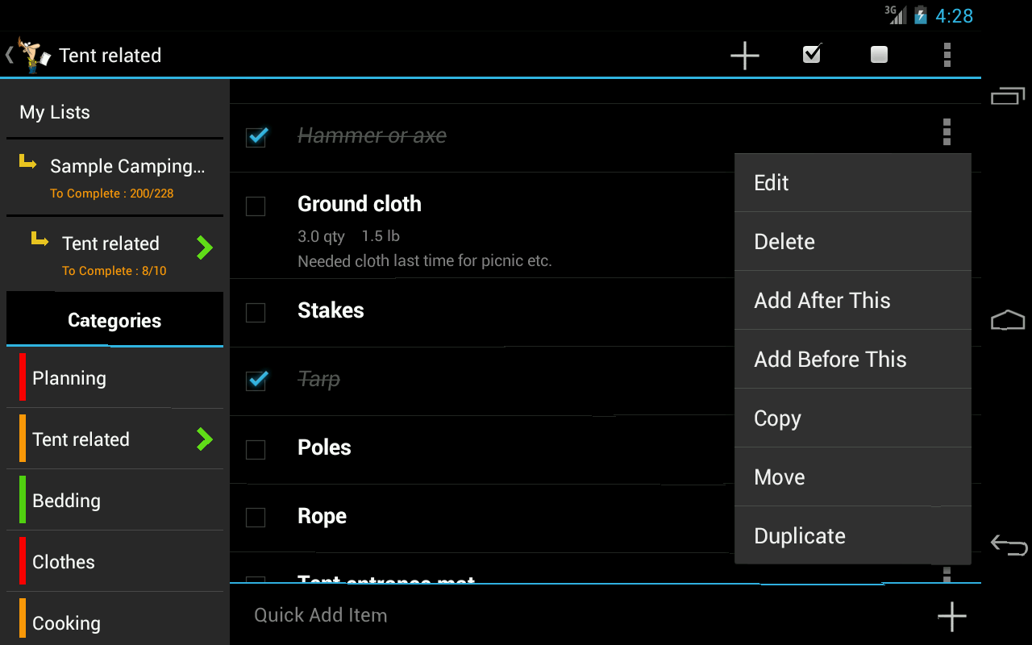
Task: Tap the Rope item name
Action: [x=322, y=517]
